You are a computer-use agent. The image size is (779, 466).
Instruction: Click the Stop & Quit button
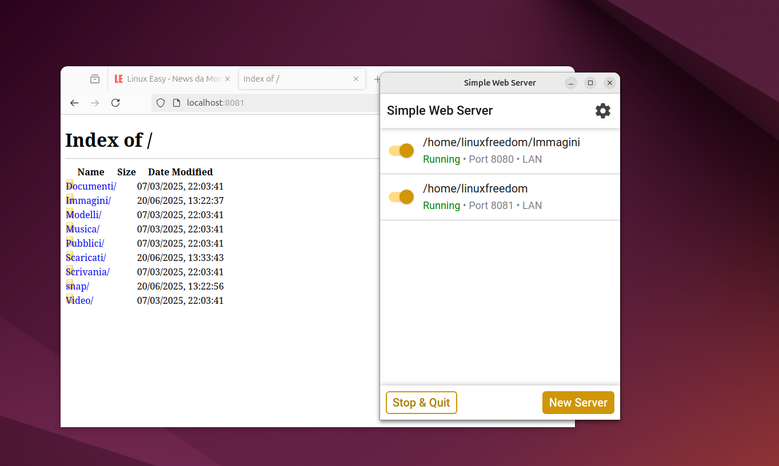click(x=422, y=403)
